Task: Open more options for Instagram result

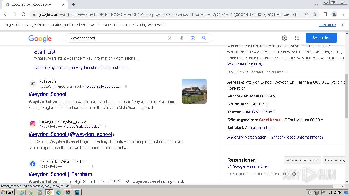Action: [106, 127]
